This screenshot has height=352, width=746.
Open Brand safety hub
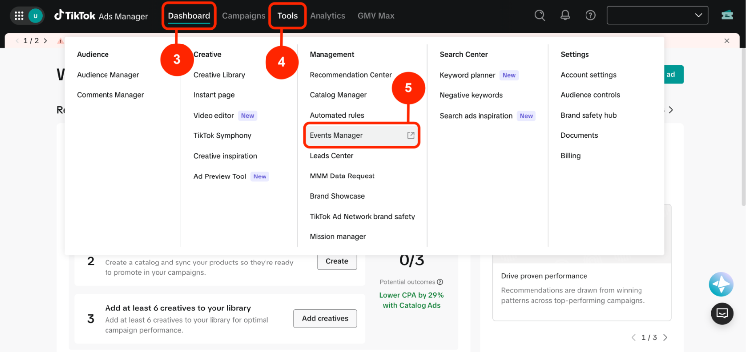pos(588,115)
